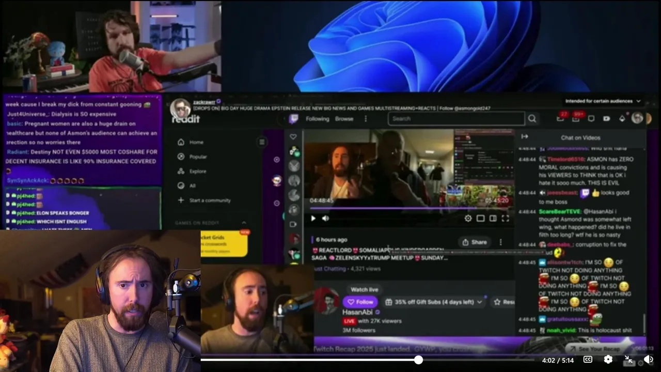661x372 pixels.
Task: Click the Twitch Get Bits gem icon
Action: [622, 118]
